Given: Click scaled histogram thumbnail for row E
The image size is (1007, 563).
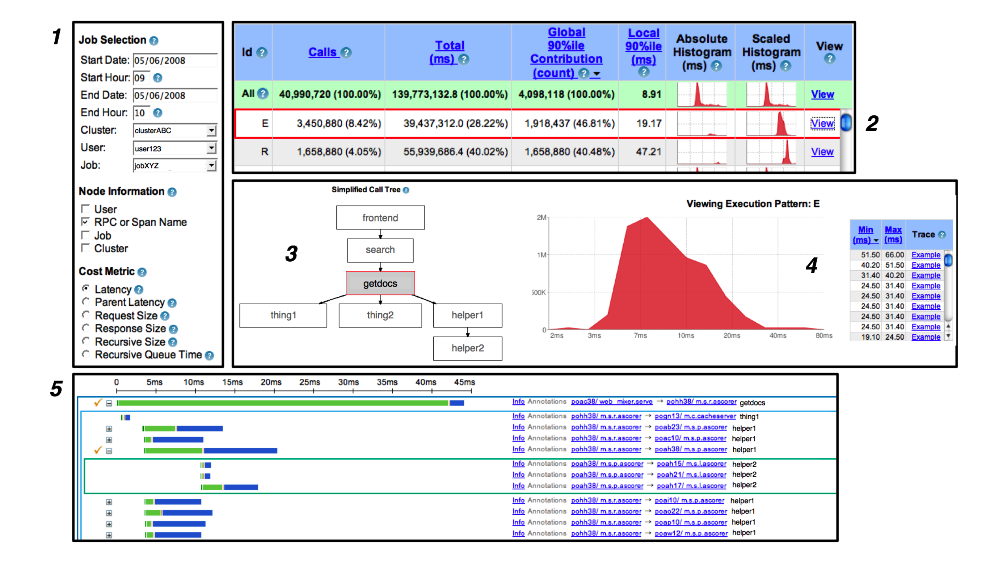Looking at the screenshot, I should (771, 124).
